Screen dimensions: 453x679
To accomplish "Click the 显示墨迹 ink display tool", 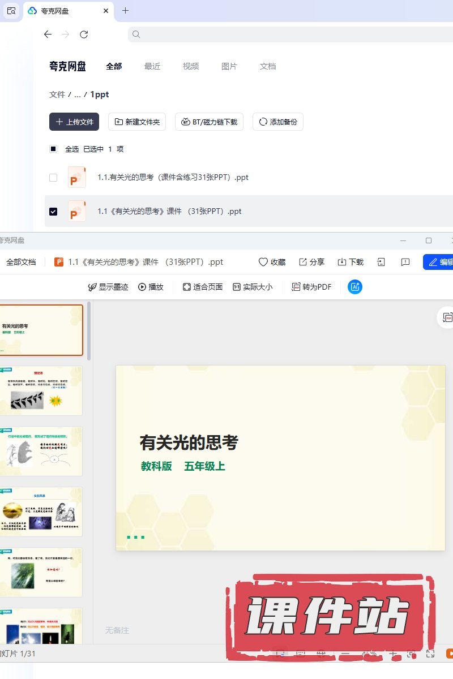I will click(108, 287).
